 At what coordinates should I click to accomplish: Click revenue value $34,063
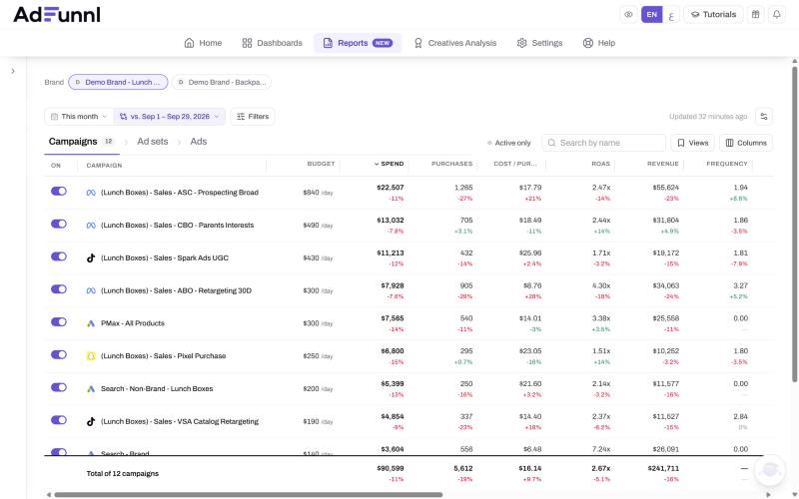click(665, 285)
